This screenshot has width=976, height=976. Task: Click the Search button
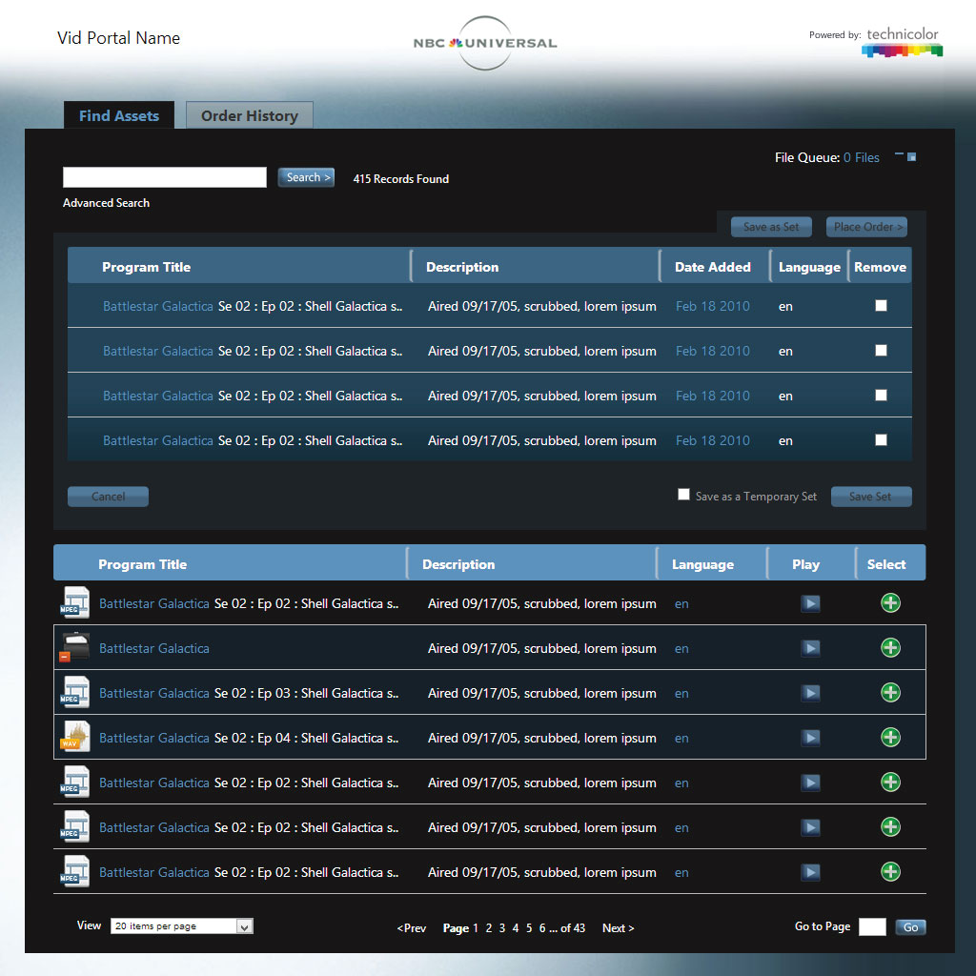[306, 177]
